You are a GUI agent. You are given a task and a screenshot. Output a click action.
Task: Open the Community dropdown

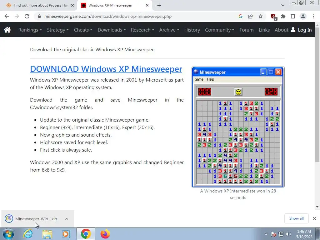220,30
